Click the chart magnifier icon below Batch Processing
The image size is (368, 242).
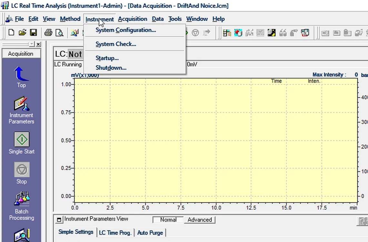point(22,235)
